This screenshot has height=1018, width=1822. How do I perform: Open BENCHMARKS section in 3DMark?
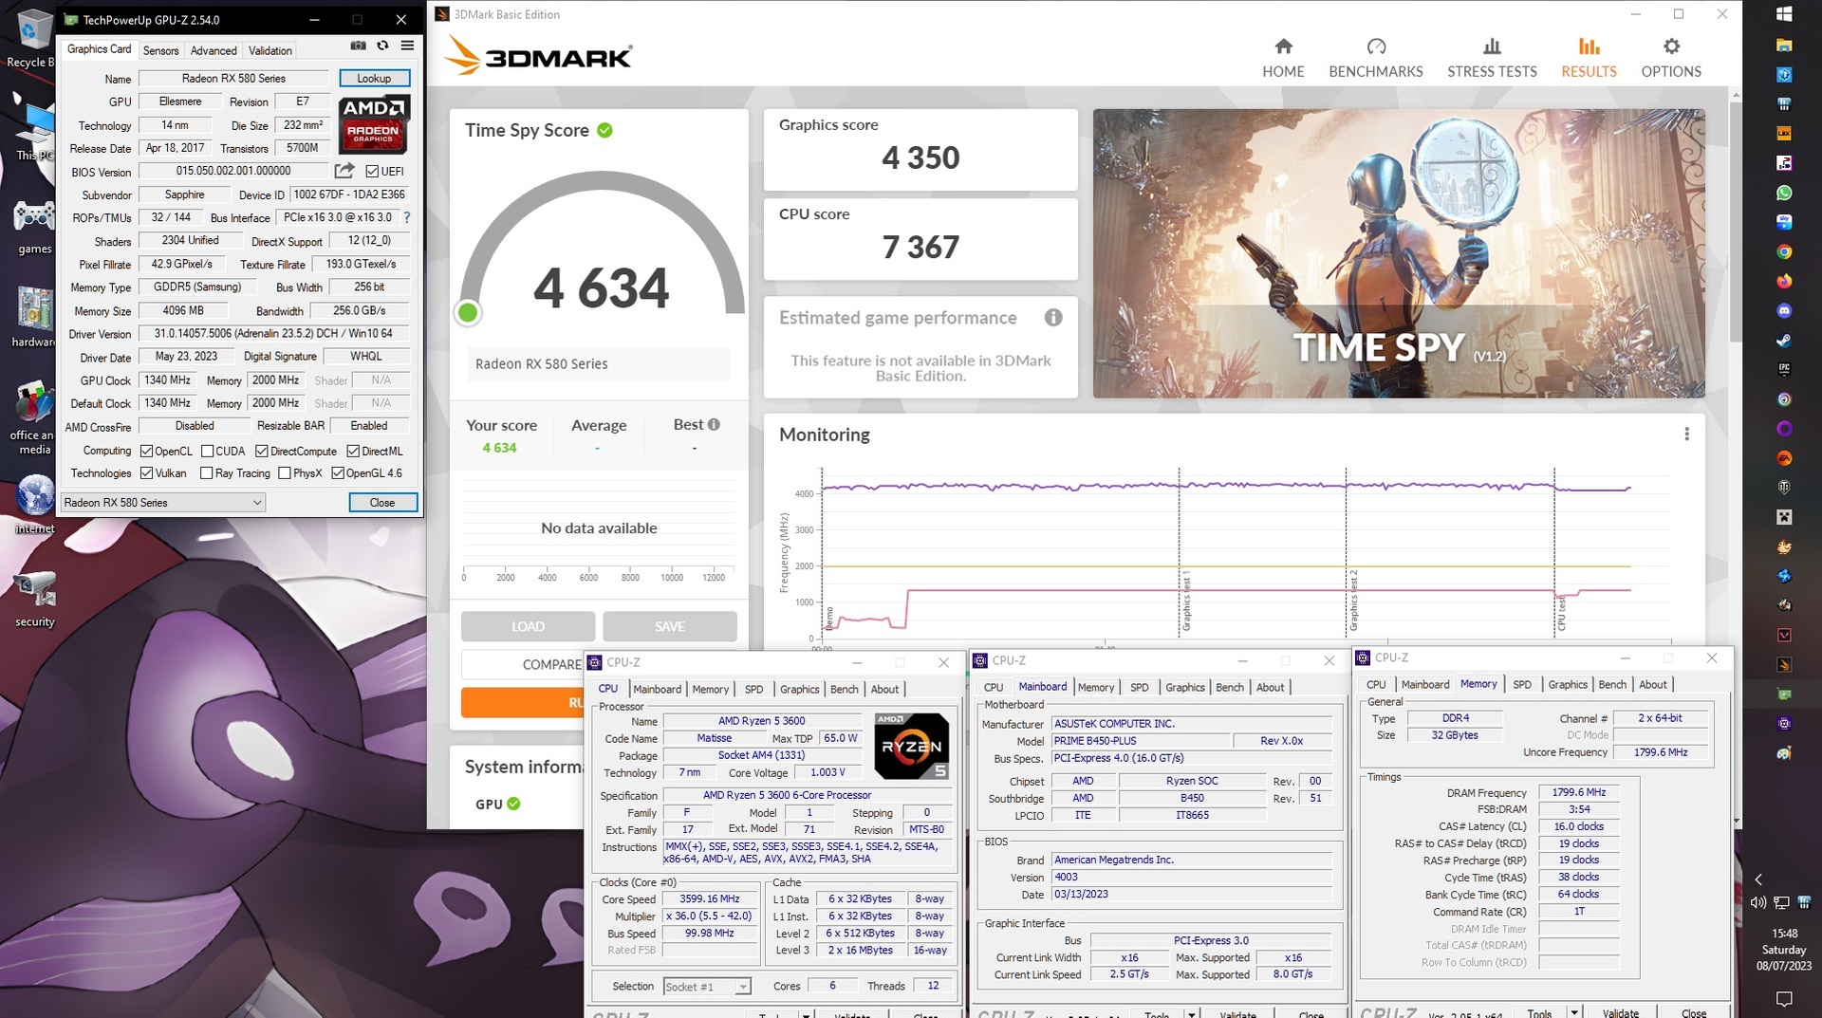pos(1376,58)
